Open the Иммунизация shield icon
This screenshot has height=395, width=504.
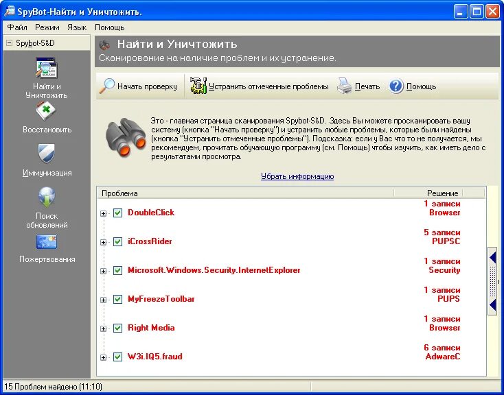pyautogui.click(x=46, y=154)
